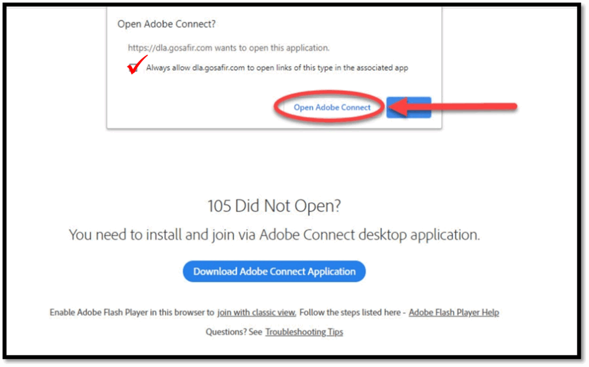Click the 'Open Adobe Connect?' dialog title

point(162,24)
